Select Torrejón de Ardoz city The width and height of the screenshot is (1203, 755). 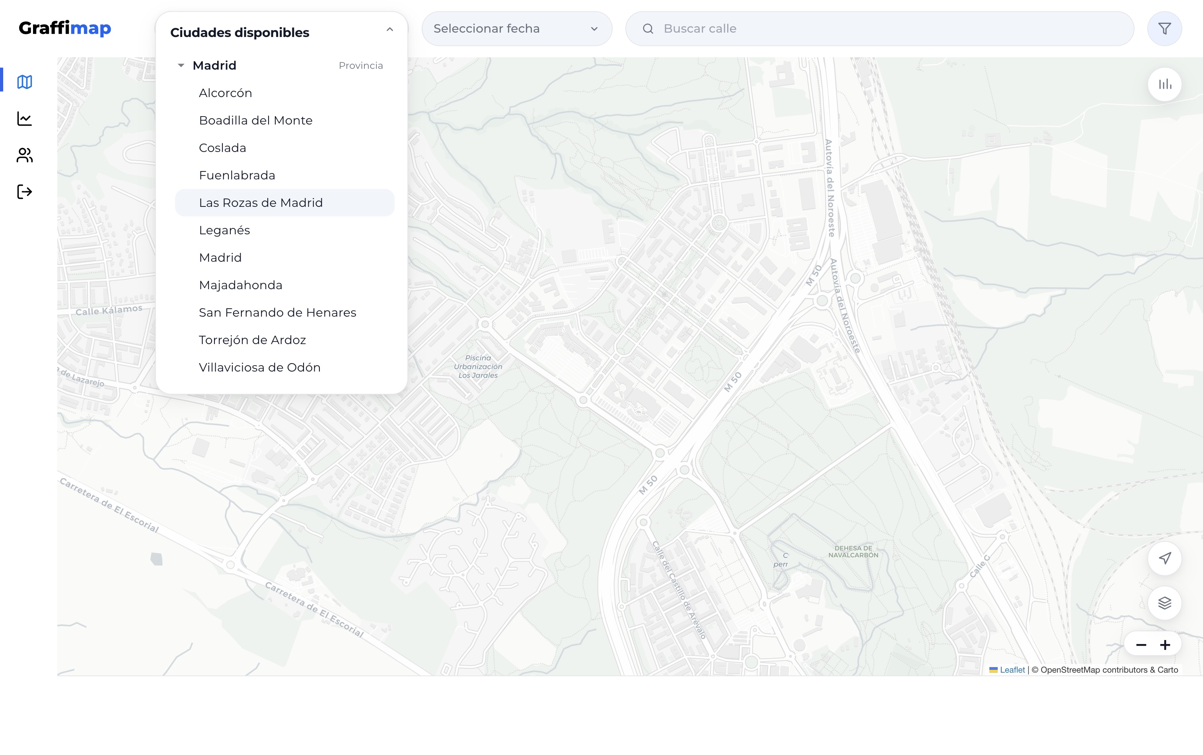[x=252, y=340]
